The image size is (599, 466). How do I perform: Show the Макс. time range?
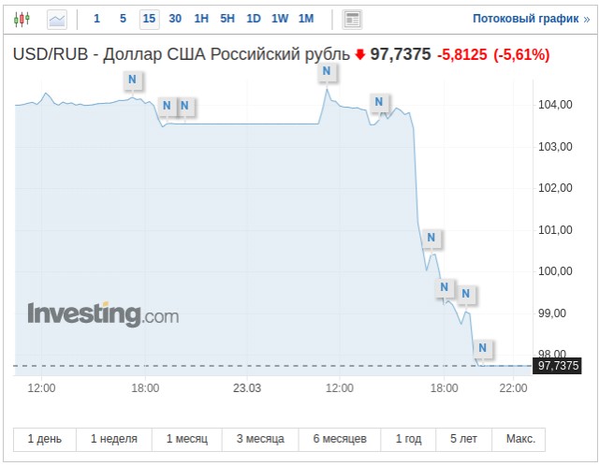point(520,439)
